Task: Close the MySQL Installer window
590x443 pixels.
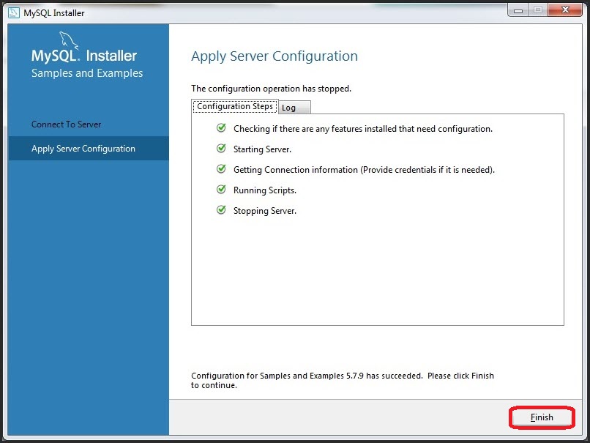Action: [x=565, y=10]
